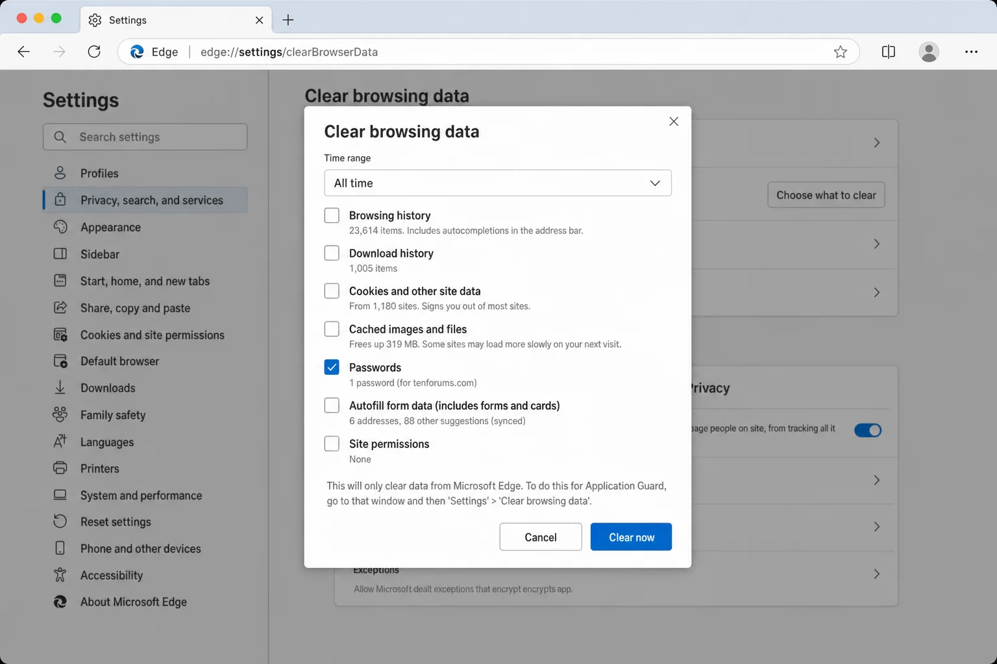Open the System and performance section
The width and height of the screenshot is (997, 664).
tap(145, 495)
